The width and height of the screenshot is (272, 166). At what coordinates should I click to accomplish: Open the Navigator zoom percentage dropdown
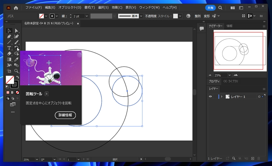[229, 75]
